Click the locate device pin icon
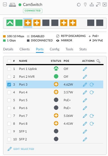Viewport: 108px width, 156px height. (85, 4)
